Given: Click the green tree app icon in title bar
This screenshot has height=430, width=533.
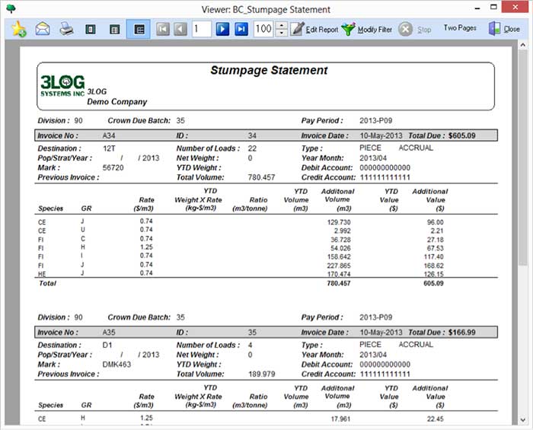Looking at the screenshot, I should pos(11,8).
